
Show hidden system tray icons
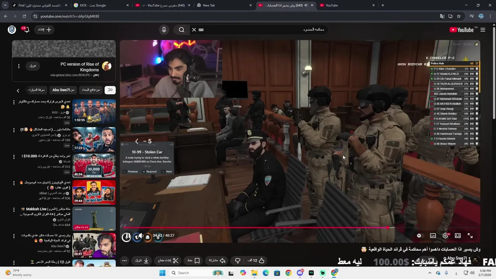(430, 273)
